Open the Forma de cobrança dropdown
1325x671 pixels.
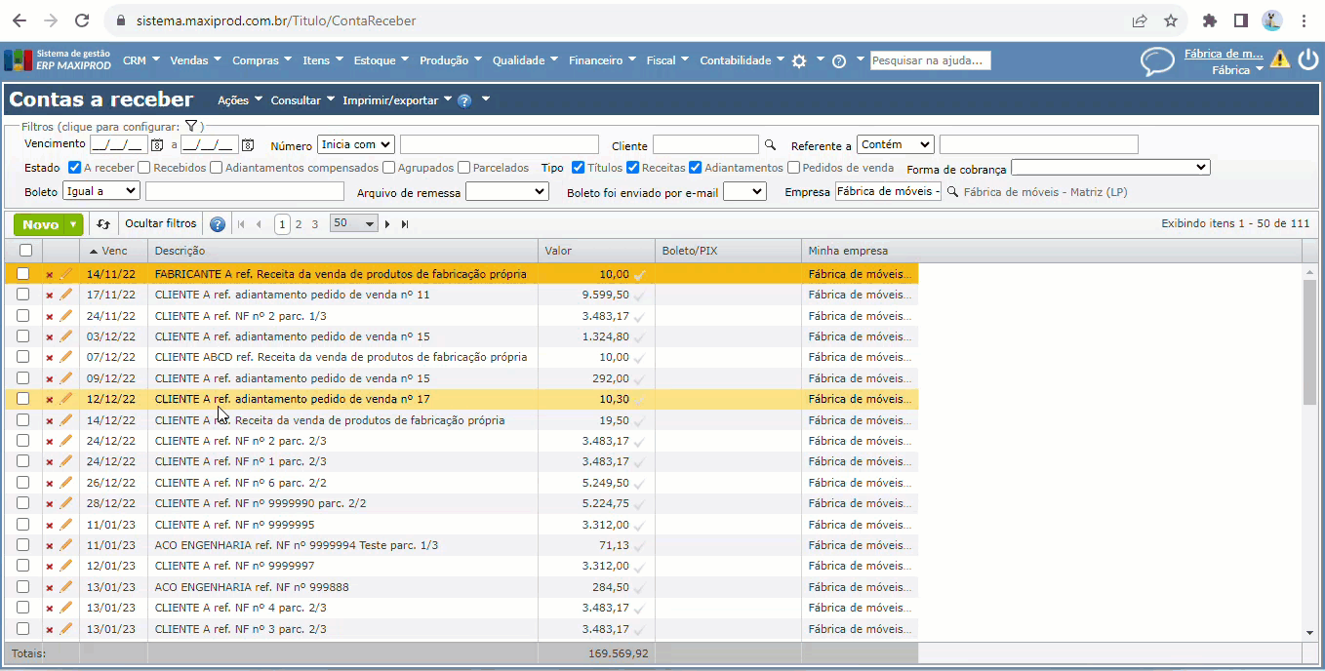click(1110, 168)
